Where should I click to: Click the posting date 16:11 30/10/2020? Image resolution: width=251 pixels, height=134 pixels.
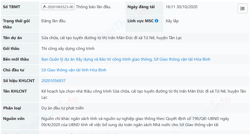(181, 7)
